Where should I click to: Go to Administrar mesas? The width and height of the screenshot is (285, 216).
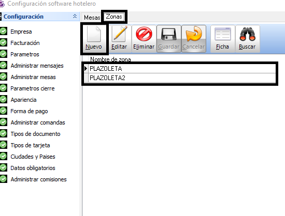33,77
